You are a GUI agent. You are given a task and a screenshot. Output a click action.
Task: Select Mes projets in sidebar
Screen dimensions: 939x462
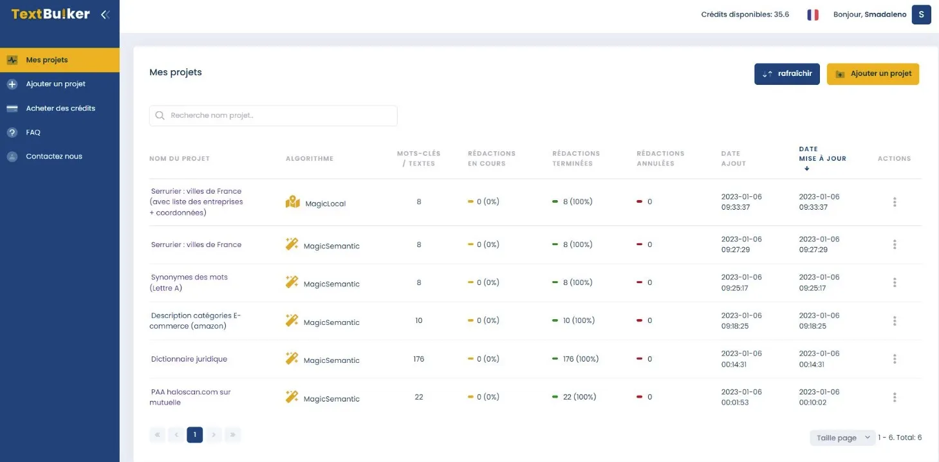pyautogui.click(x=47, y=60)
